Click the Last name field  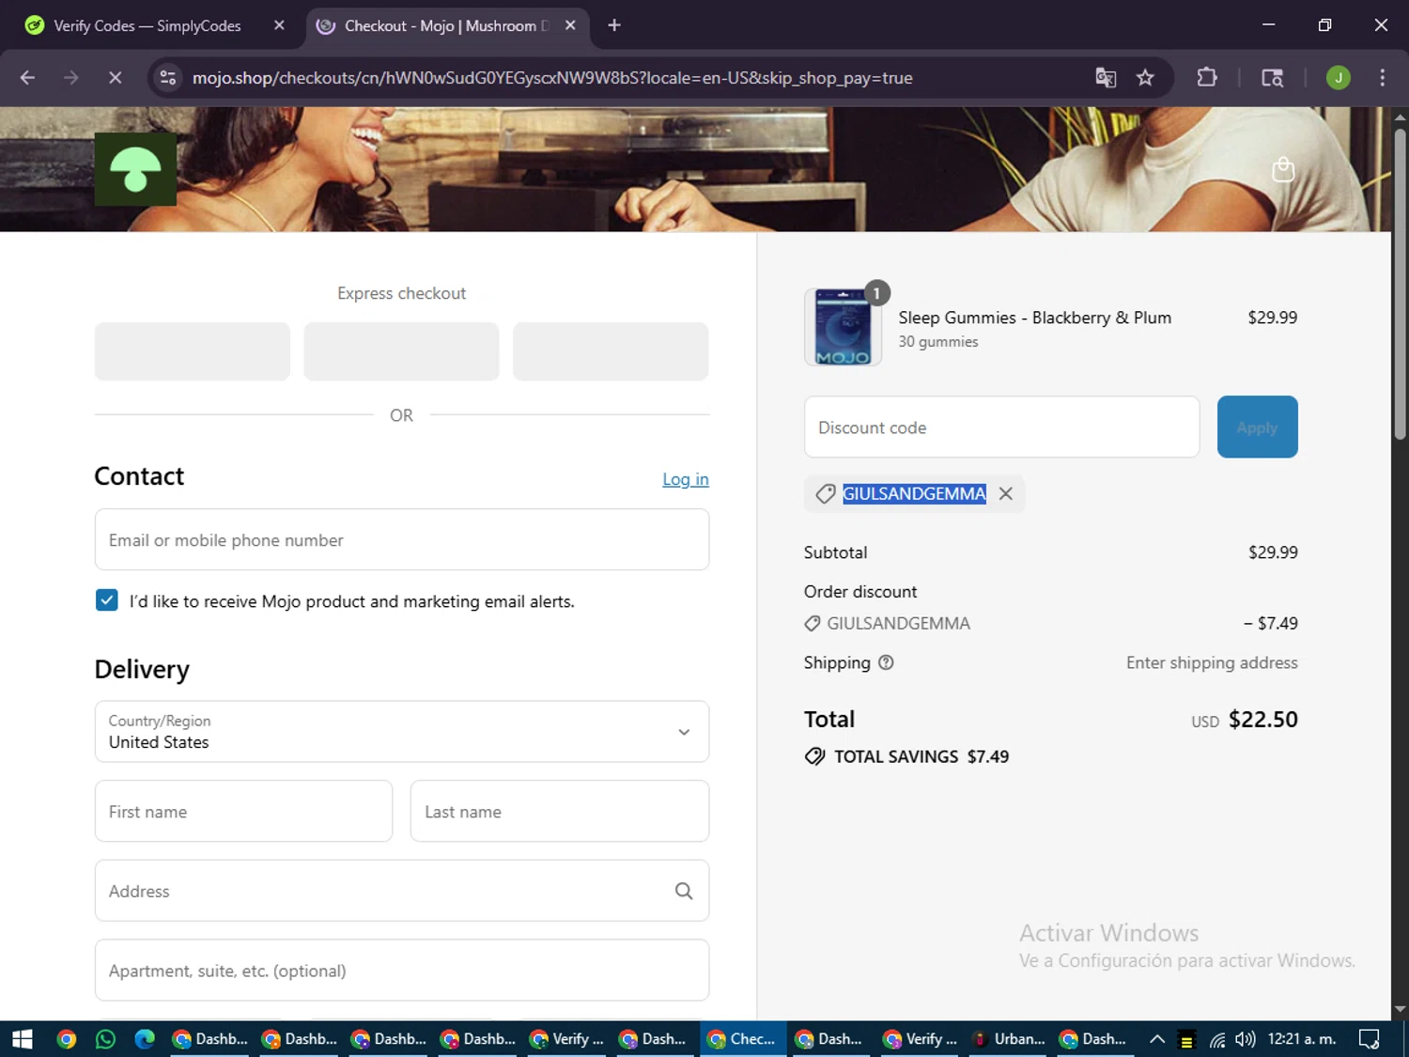click(x=560, y=811)
